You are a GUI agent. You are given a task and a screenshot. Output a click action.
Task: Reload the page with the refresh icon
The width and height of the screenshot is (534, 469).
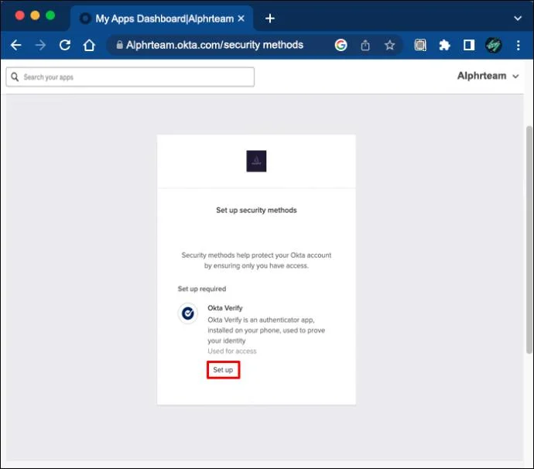65,45
